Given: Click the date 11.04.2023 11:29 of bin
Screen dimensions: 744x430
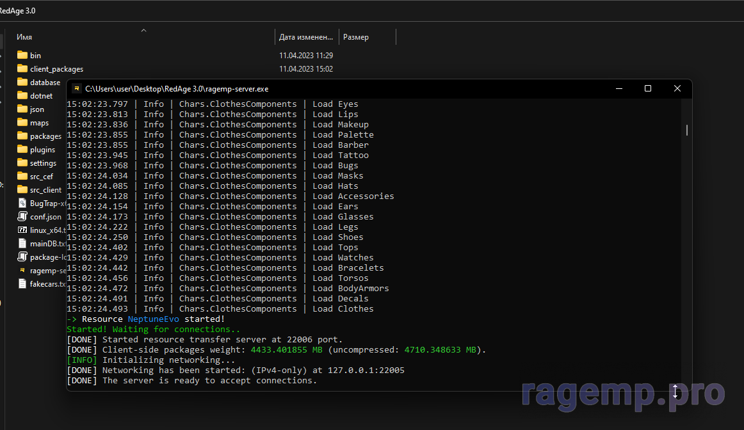Looking at the screenshot, I should [306, 56].
